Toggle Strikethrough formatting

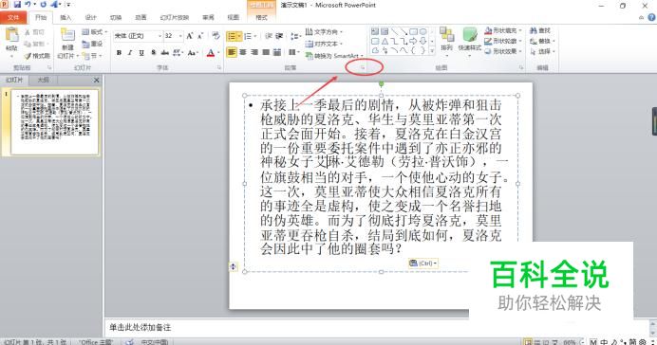[x=164, y=53]
